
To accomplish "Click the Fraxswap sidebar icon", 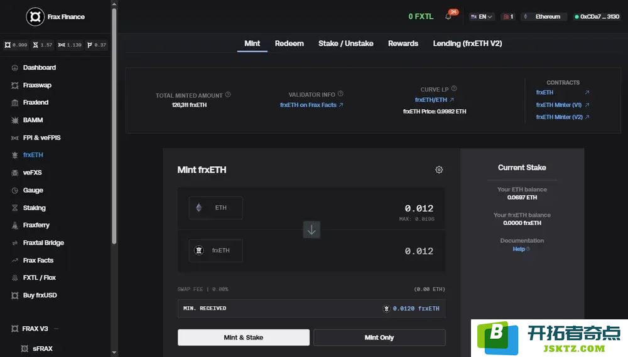I will [x=15, y=85].
